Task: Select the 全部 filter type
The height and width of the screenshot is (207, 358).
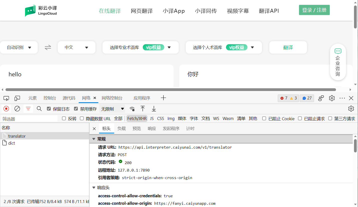Action: pyautogui.click(x=118, y=118)
